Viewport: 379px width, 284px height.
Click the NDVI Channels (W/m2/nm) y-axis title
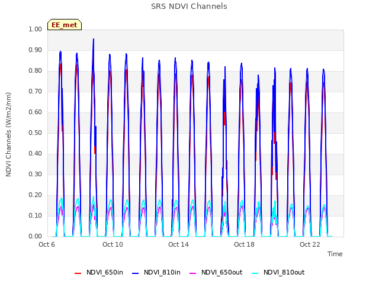[x=8, y=134]
